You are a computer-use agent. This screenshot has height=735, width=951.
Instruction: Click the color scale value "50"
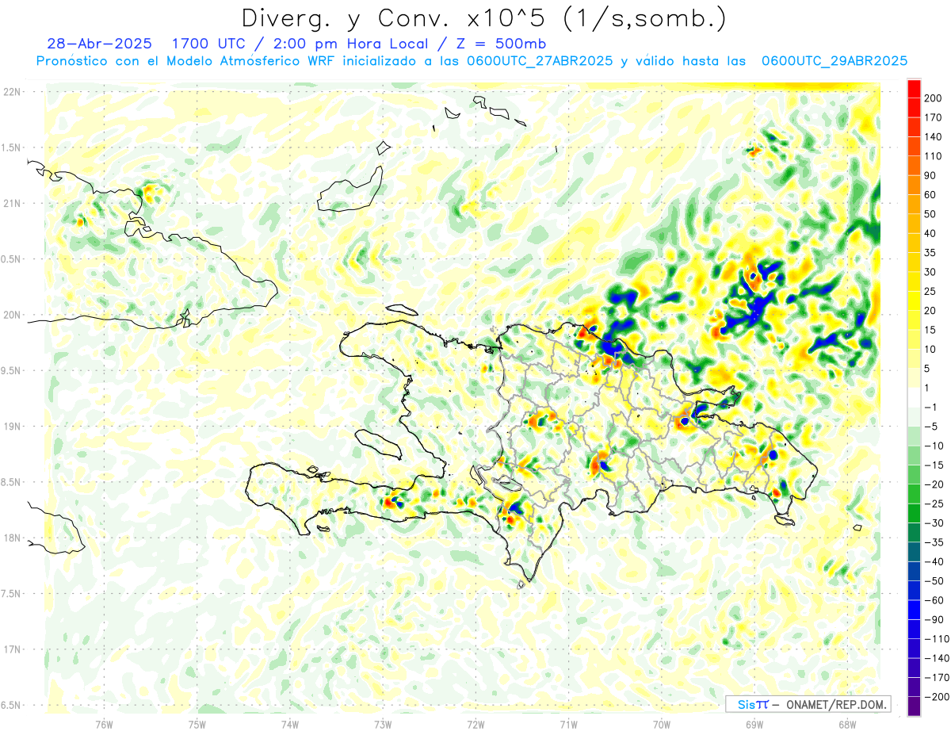click(930, 214)
